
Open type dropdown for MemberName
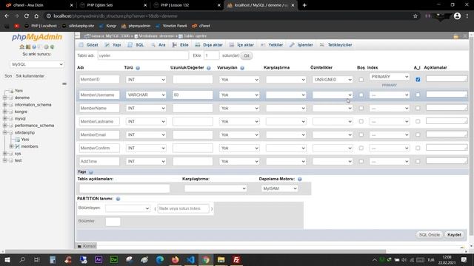tap(146, 109)
